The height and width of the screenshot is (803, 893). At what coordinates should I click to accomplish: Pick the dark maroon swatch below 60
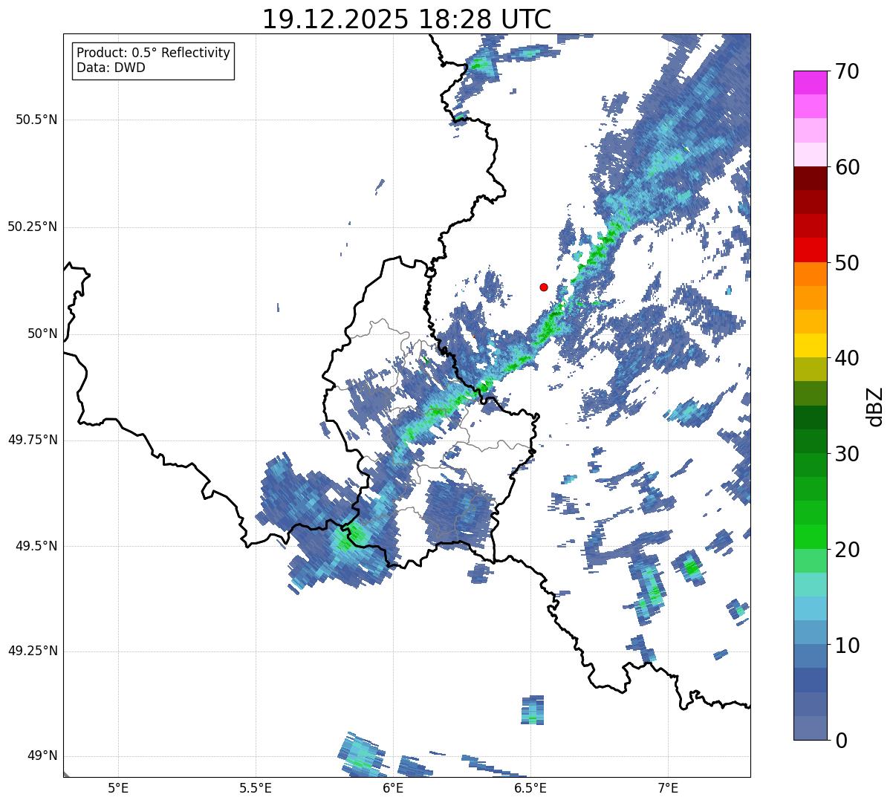(x=810, y=178)
